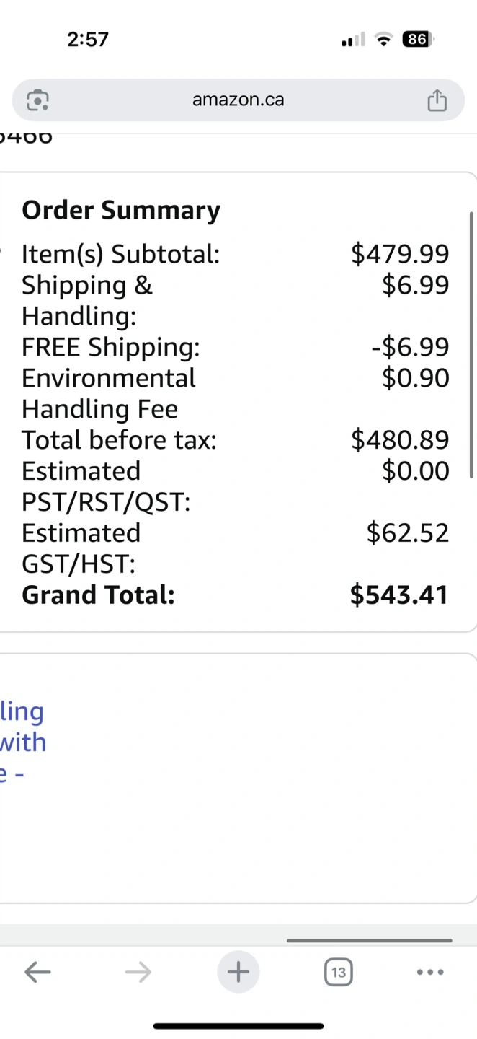Tap the 2:57 clock in status bar

88,39
